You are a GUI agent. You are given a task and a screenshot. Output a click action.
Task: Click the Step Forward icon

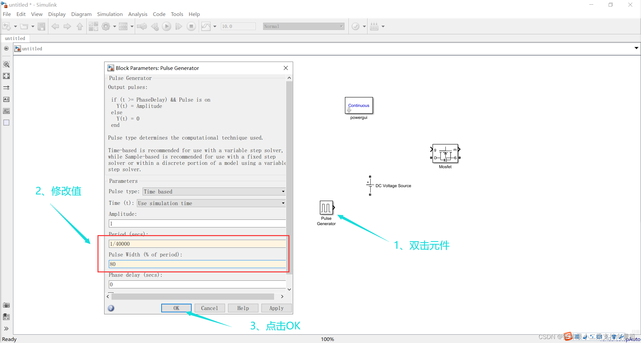[x=179, y=26]
